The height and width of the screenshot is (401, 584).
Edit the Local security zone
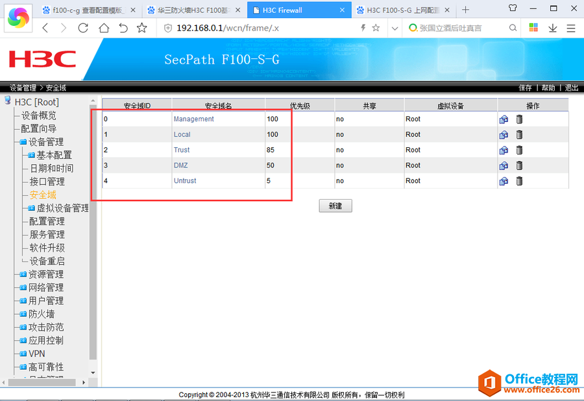click(504, 134)
